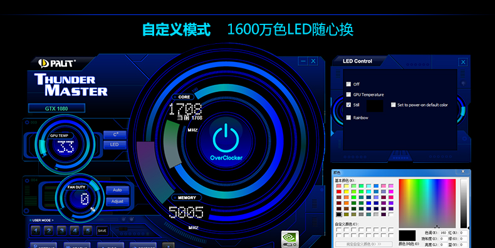This screenshot has width=495, height=248.
Task: Set fan duty to Auto
Action: point(117,190)
